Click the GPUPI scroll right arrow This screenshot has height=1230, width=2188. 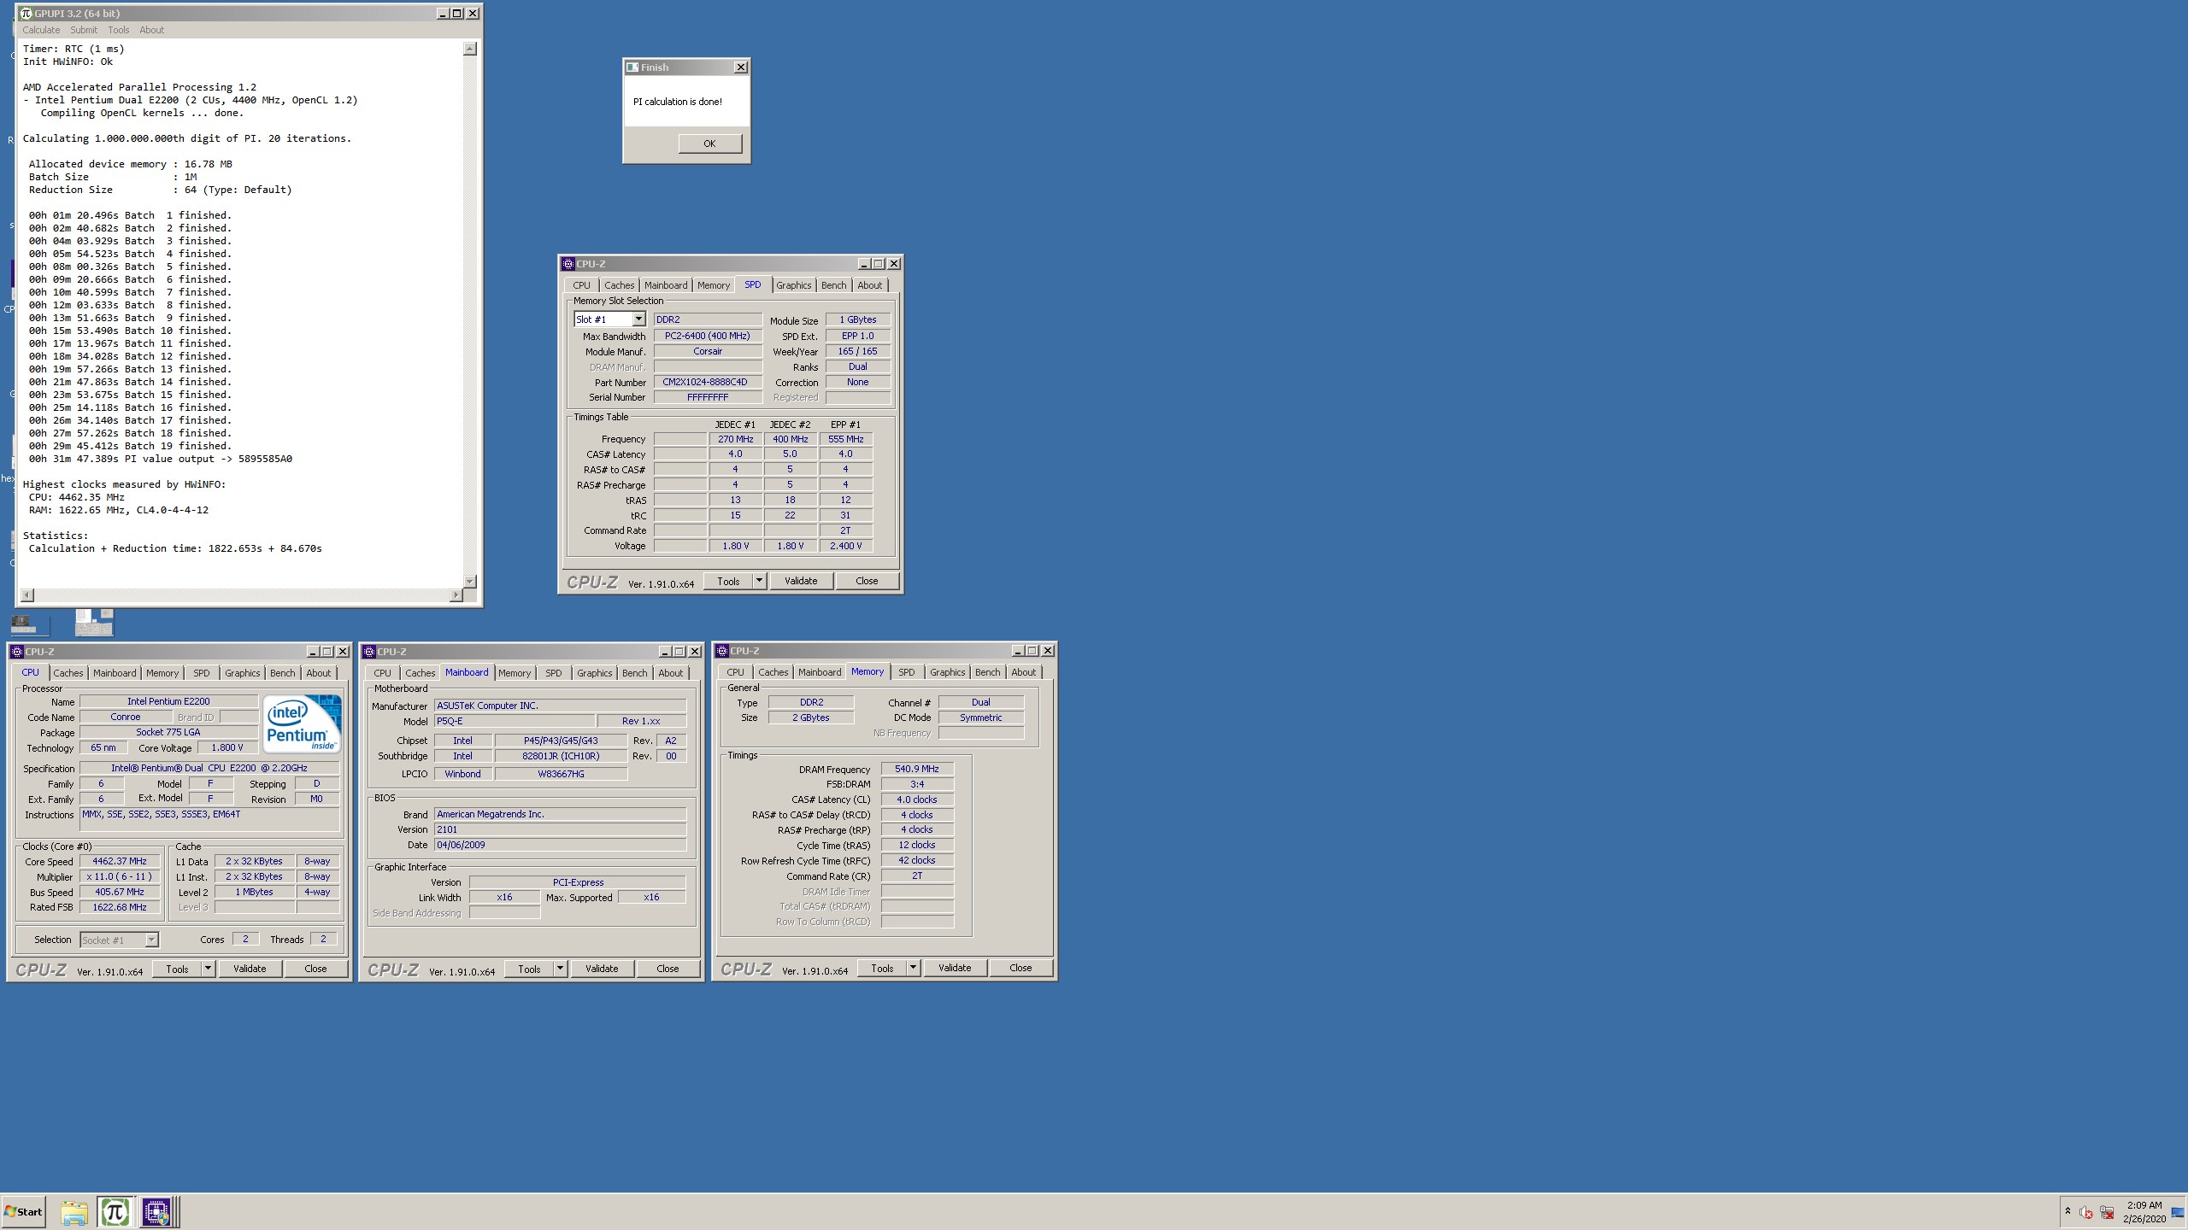(x=456, y=594)
